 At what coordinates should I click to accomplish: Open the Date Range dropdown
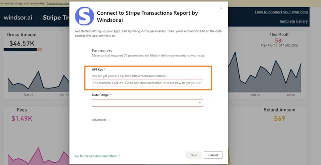(148, 103)
